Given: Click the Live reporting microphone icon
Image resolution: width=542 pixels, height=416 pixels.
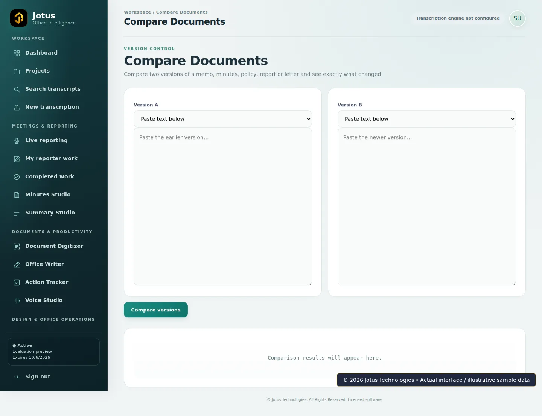Looking at the screenshot, I should click(x=17, y=141).
